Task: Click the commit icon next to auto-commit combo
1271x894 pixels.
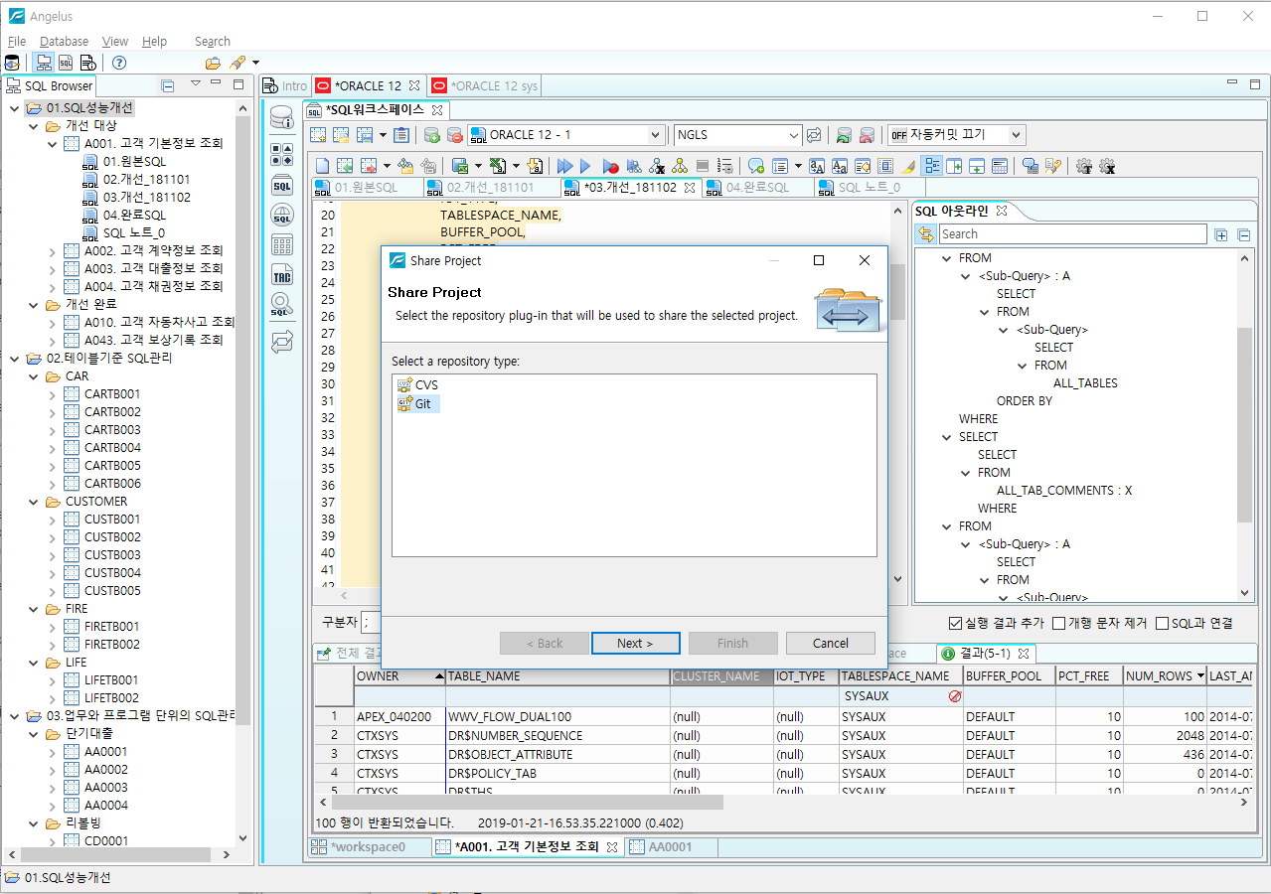Action: [x=844, y=135]
